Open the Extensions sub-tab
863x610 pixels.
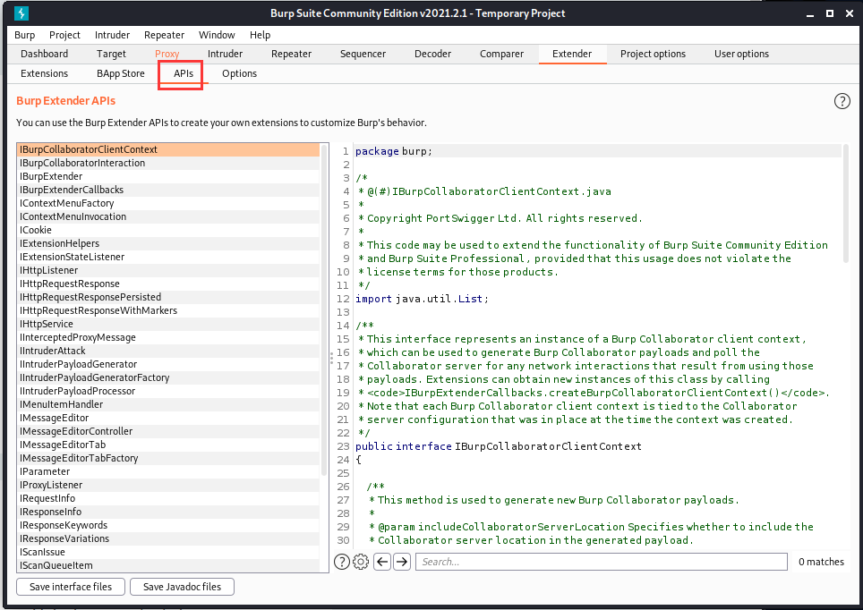coord(45,73)
